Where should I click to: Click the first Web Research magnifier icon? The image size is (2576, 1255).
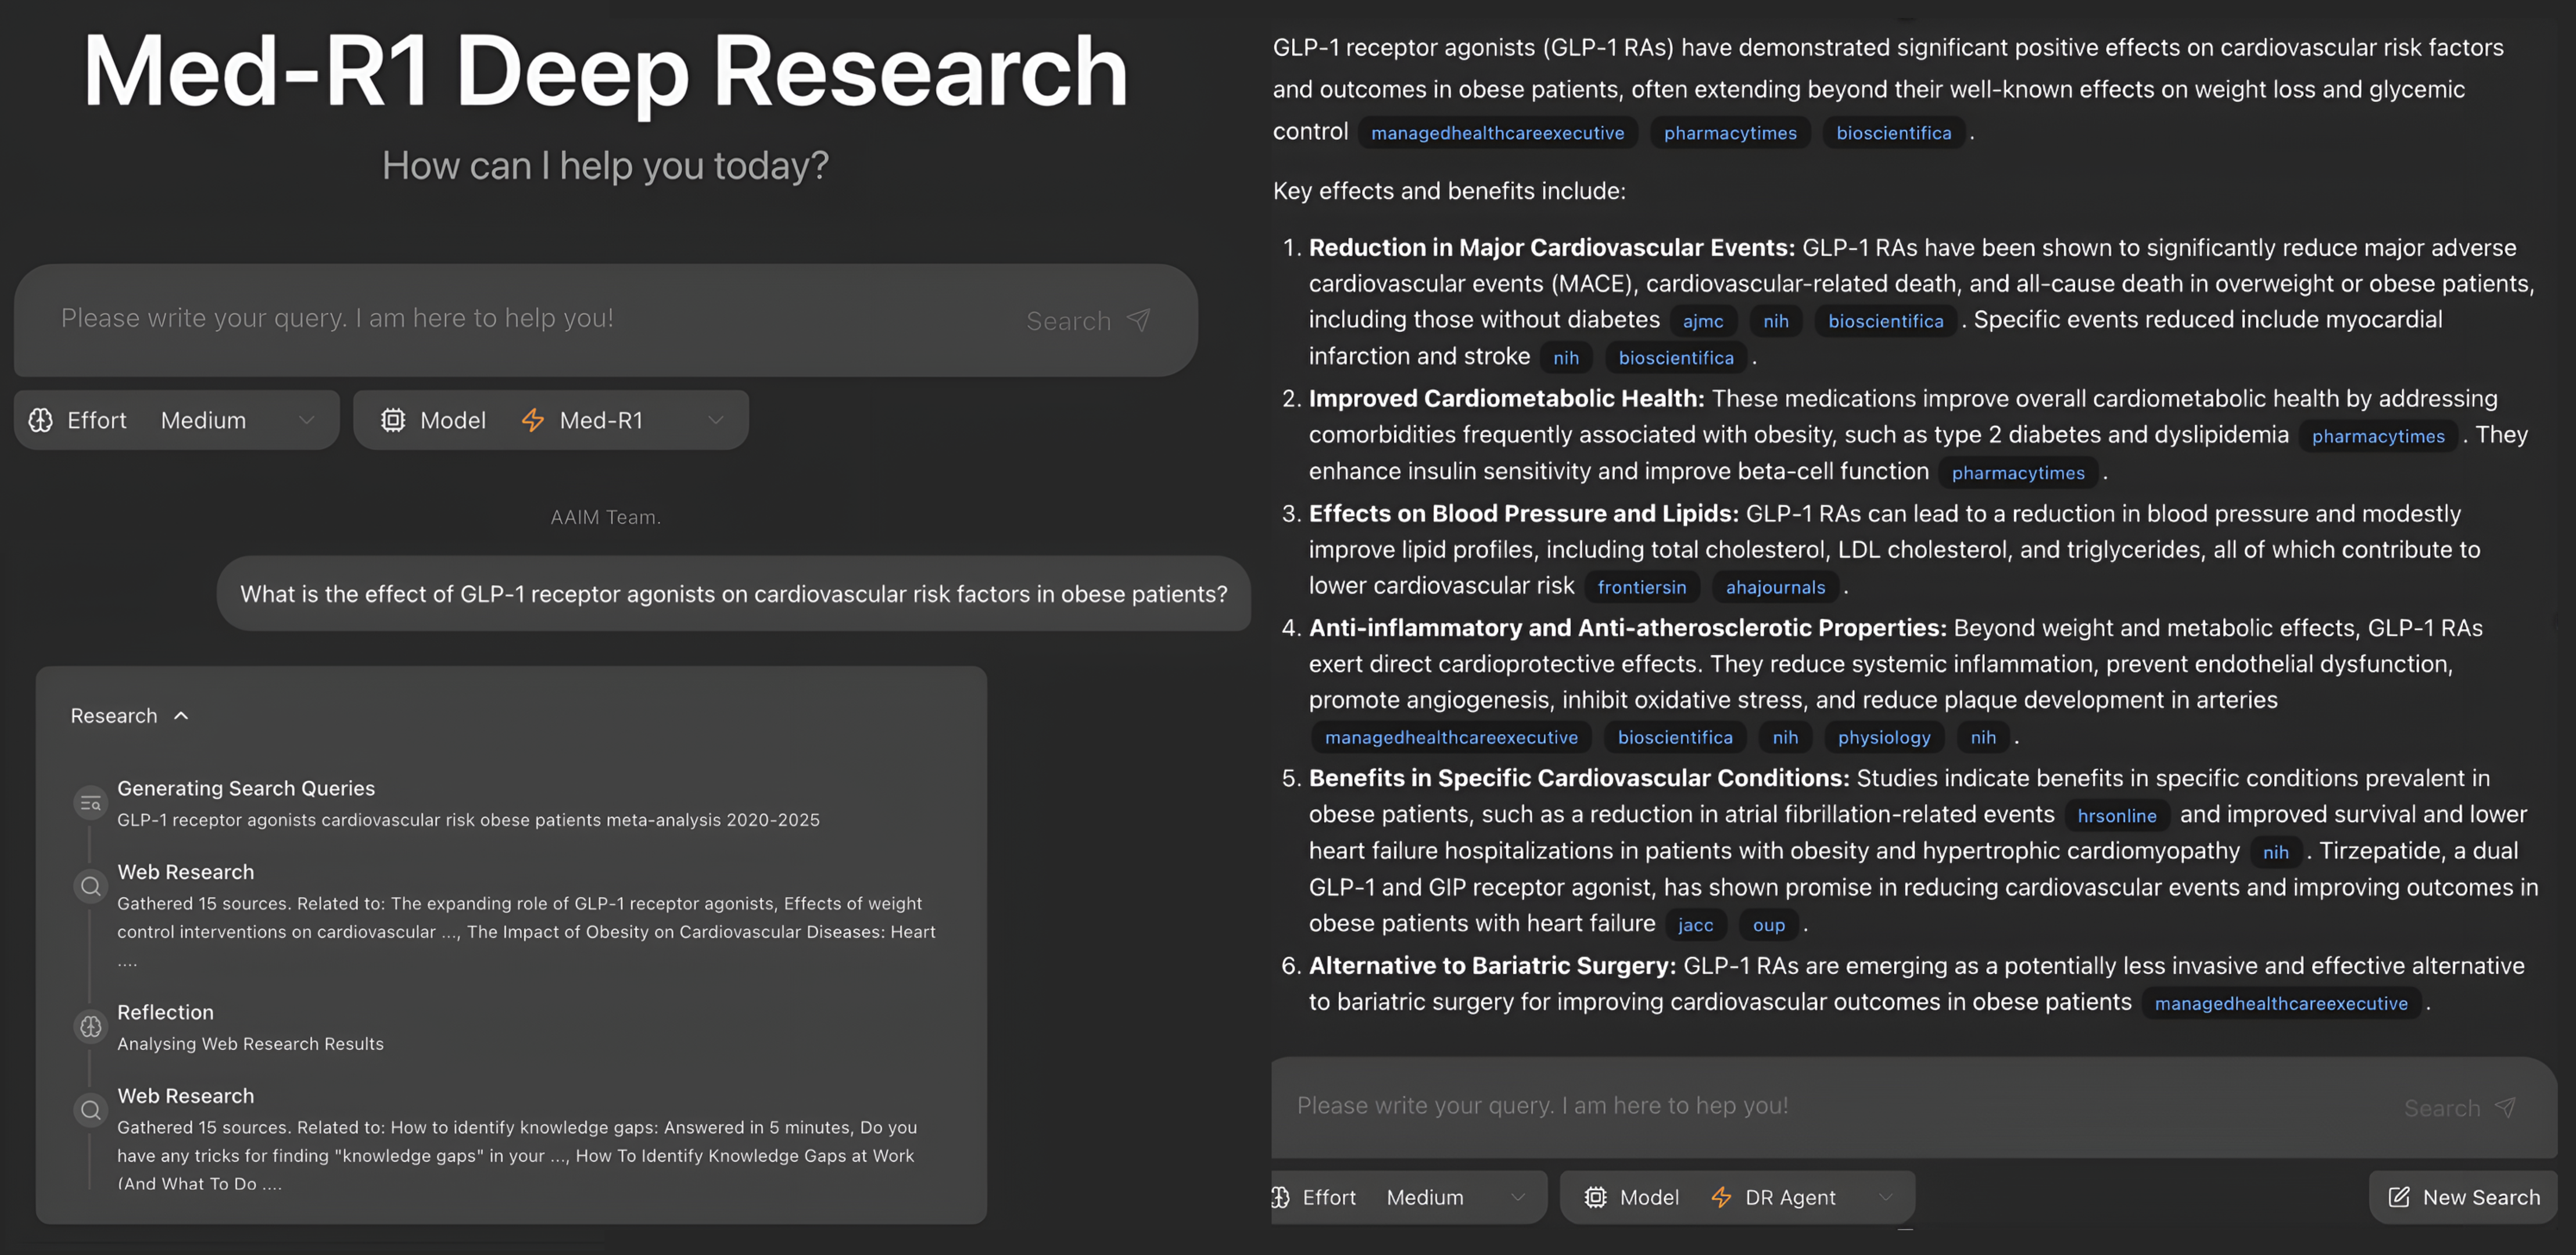(x=91, y=886)
